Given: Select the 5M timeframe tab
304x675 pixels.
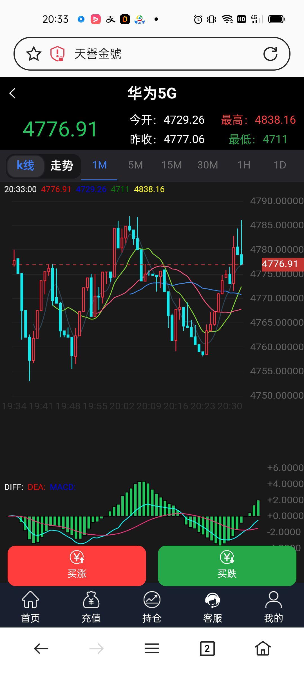Looking at the screenshot, I should click(x=135, y=165).
